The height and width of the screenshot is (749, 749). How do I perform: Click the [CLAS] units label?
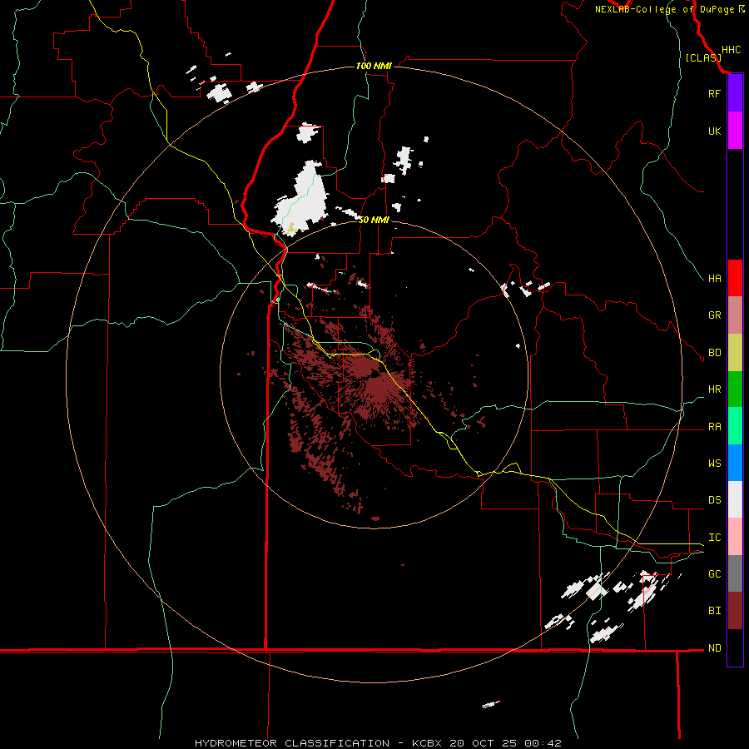703,57
